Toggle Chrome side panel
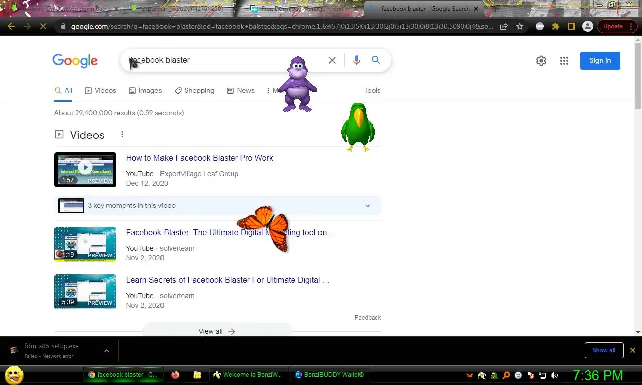This screenshot has width=642, height=385. coord(571,26)
